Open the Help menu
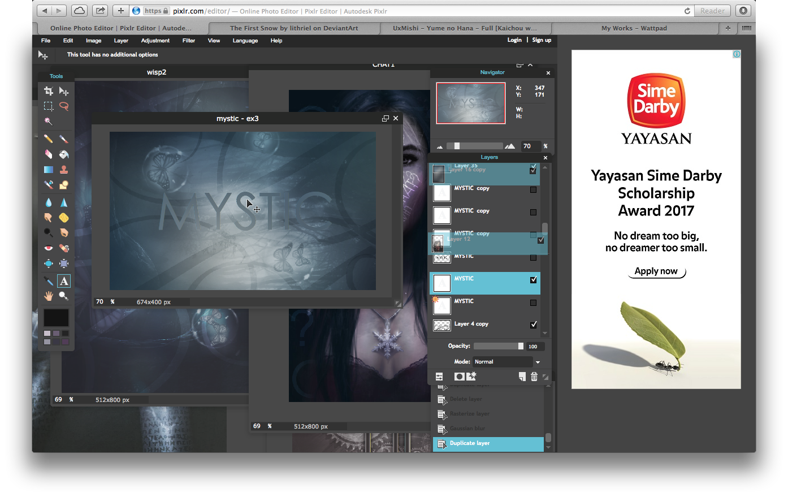 pos(276,41)
